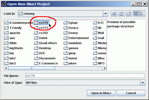
Task: Select the cheung Look In combo box
Action: [x=63, y=13]
